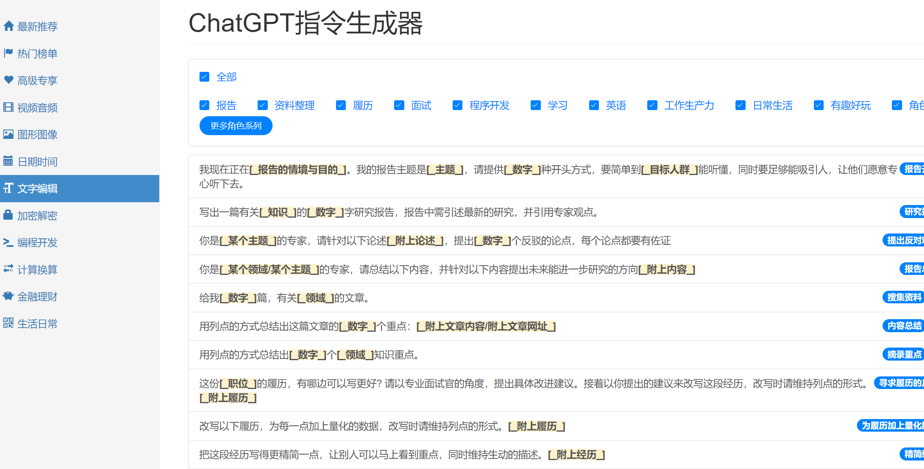
Task: Select the 摘录重点 tag
Action: [x=904, y=354]
